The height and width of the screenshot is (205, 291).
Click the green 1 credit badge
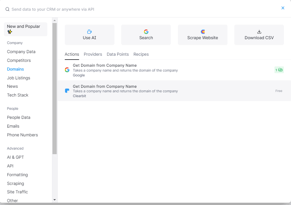(x=279, y=70)
